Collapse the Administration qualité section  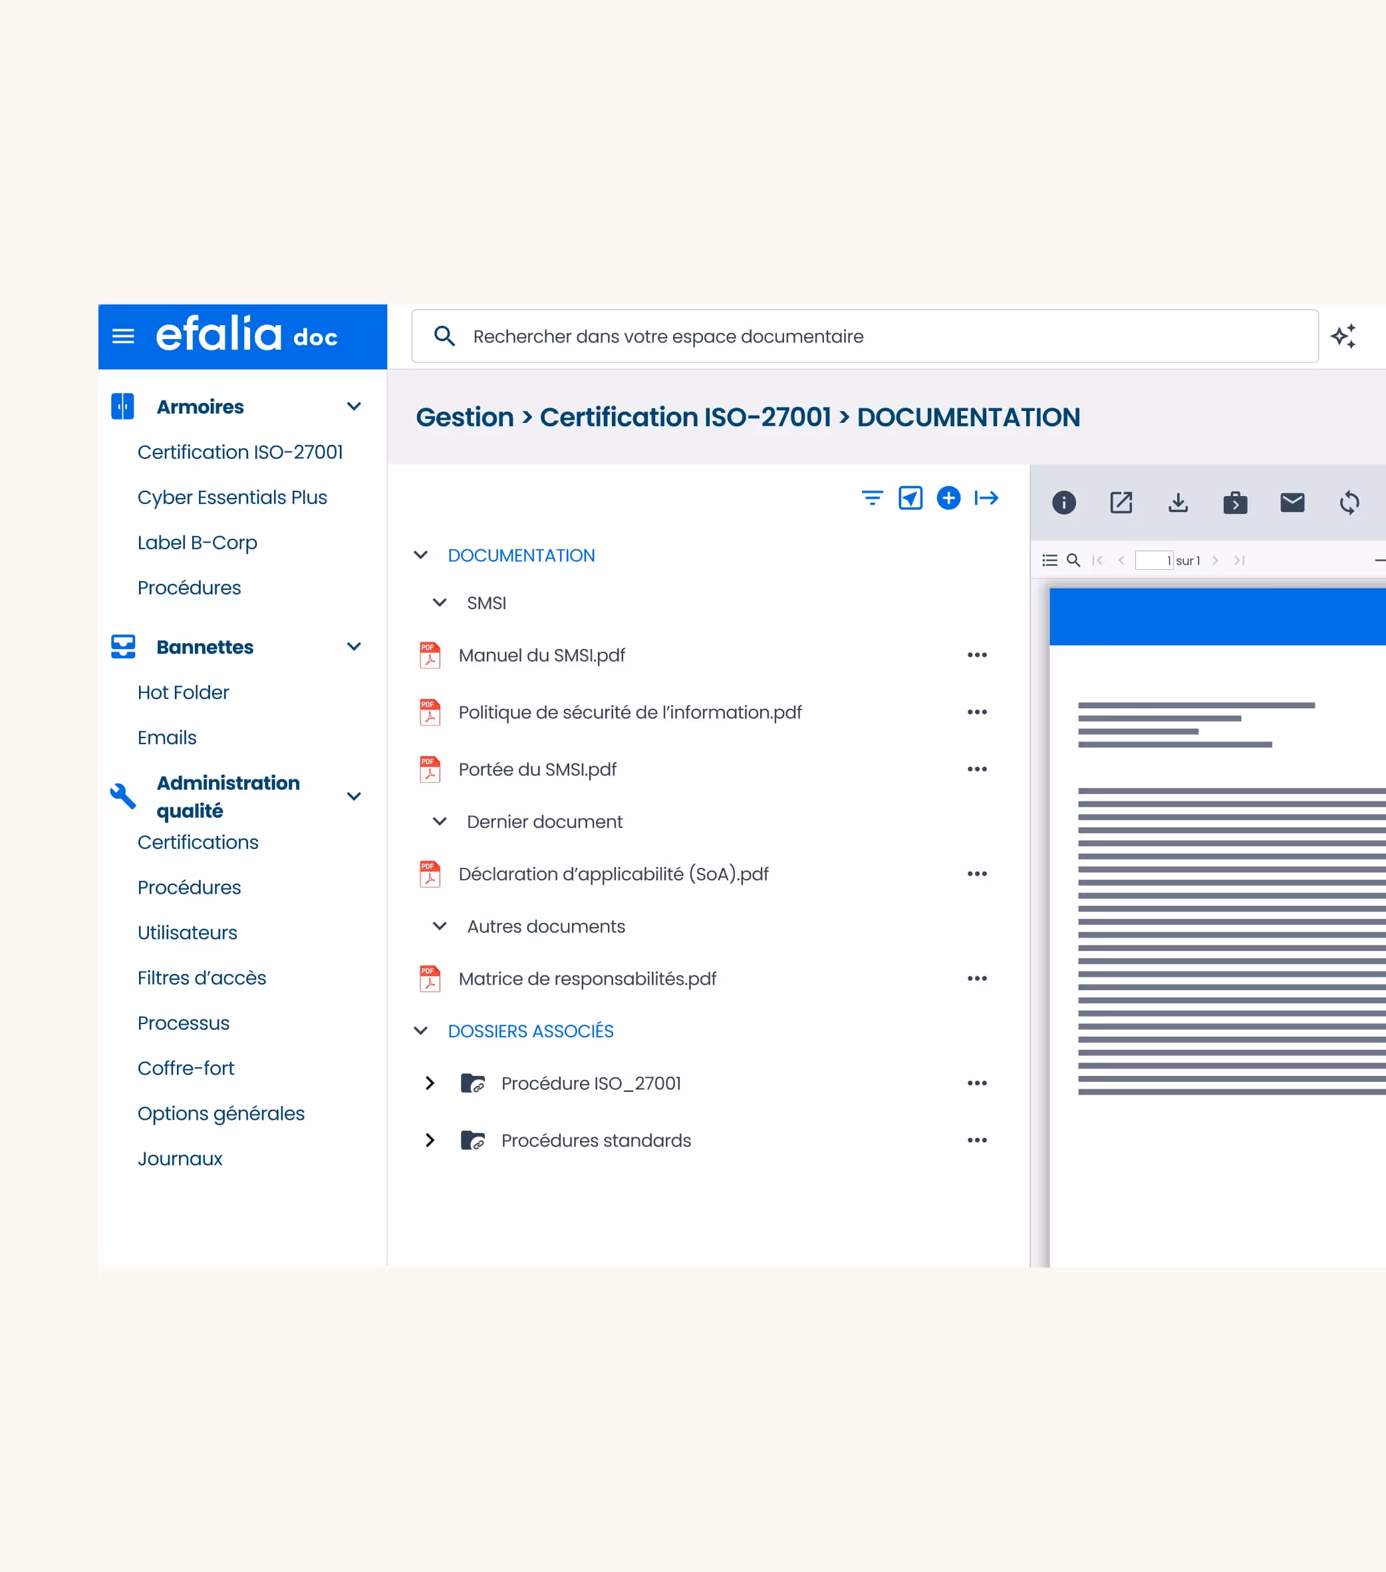pos(354,796)
